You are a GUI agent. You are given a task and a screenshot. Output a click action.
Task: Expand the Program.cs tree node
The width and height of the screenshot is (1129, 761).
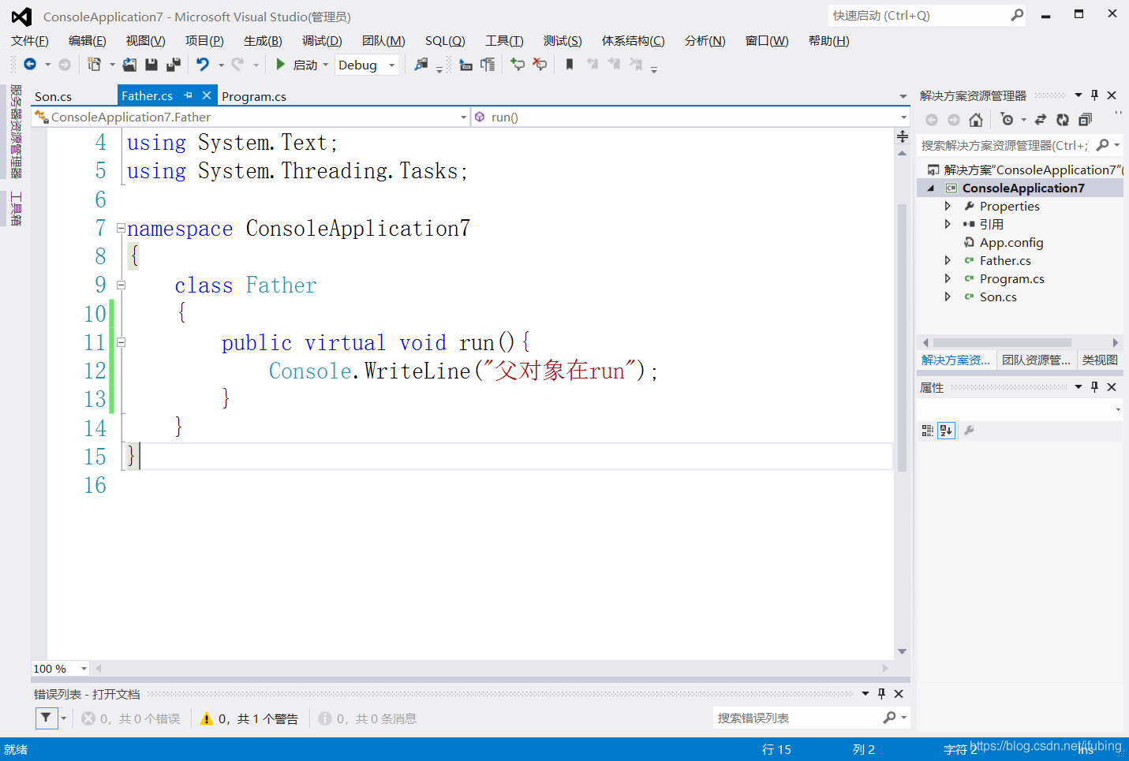click(x=948, y=278)
